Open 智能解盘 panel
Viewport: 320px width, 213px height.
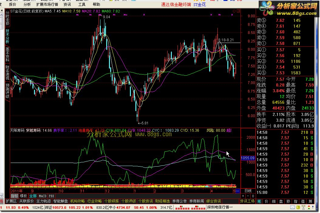(x=61, y=201)
